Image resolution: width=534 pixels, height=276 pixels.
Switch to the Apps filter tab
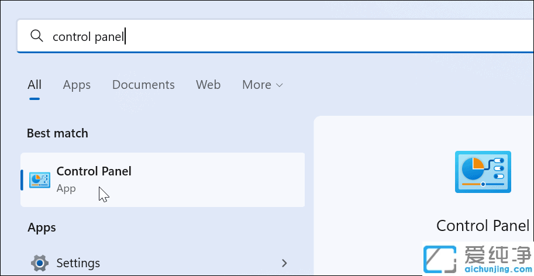(77, 85)
